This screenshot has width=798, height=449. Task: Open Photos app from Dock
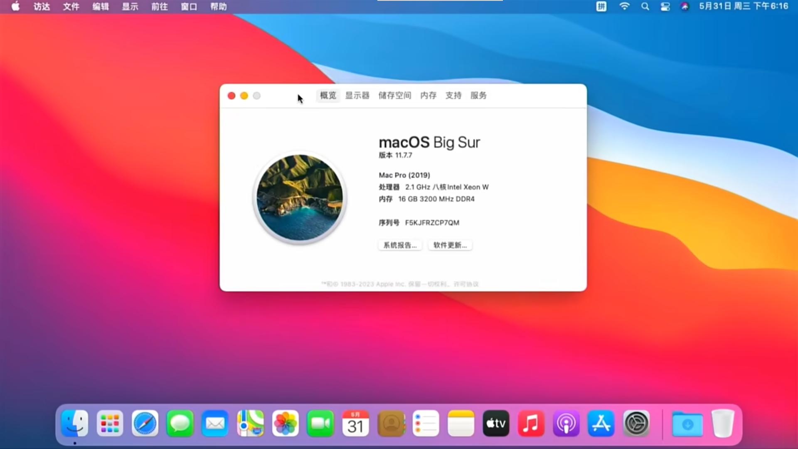tap(286, 424)
